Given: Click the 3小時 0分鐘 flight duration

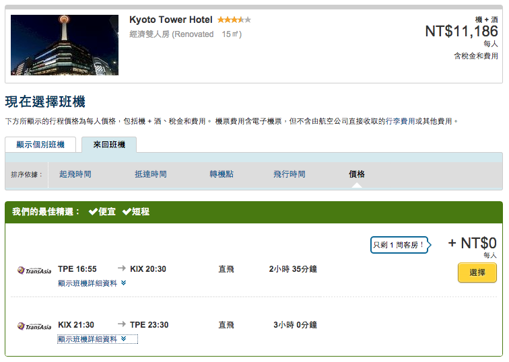Looking at the screenshot, I should pyautogui.click(x=295, y=325).
